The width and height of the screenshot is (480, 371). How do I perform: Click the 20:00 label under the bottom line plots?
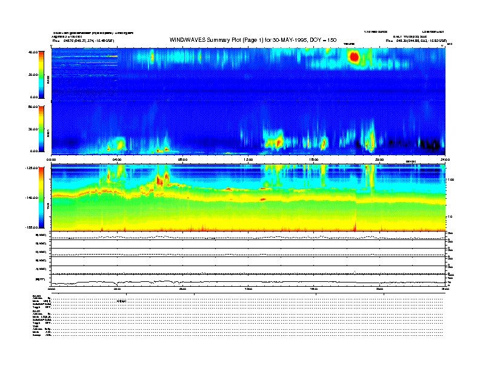click(x=379, y=289)
